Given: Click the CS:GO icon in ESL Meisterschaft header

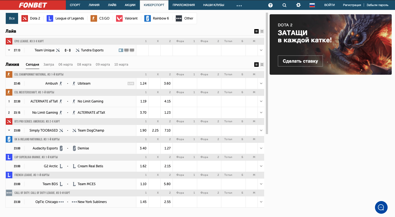Looking at the screenshot, I should (x=9, y=92).
